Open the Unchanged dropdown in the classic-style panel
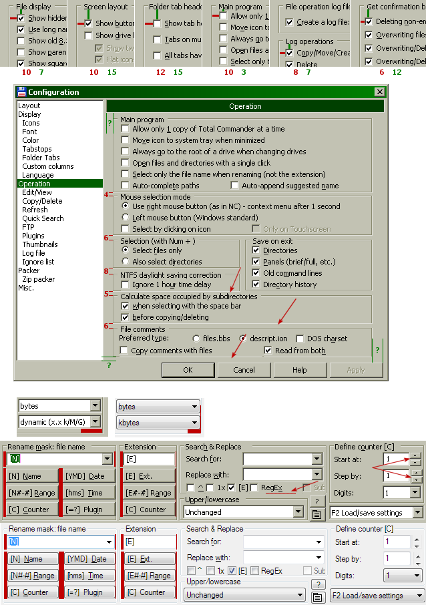Image resolution: width=426 pixels, height=605 pixels. pyautogui.click(x=298, y=512)
